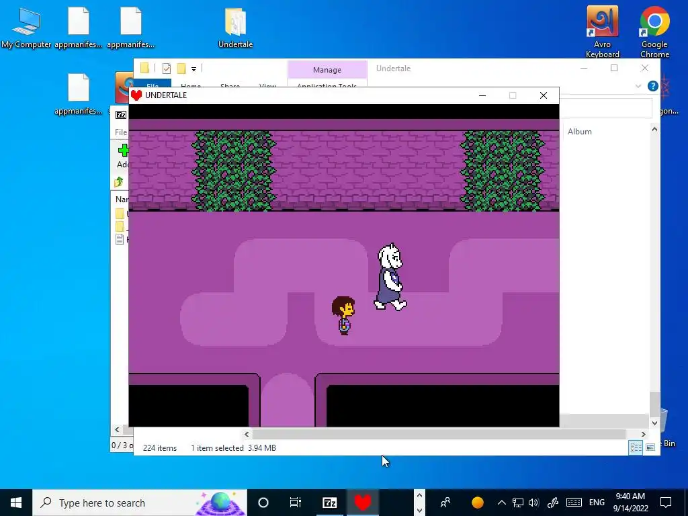This screenshot has width=688, height=516.
Task: Click '1 item selected 3.94 MB' status text
Action: coord(233,448)
